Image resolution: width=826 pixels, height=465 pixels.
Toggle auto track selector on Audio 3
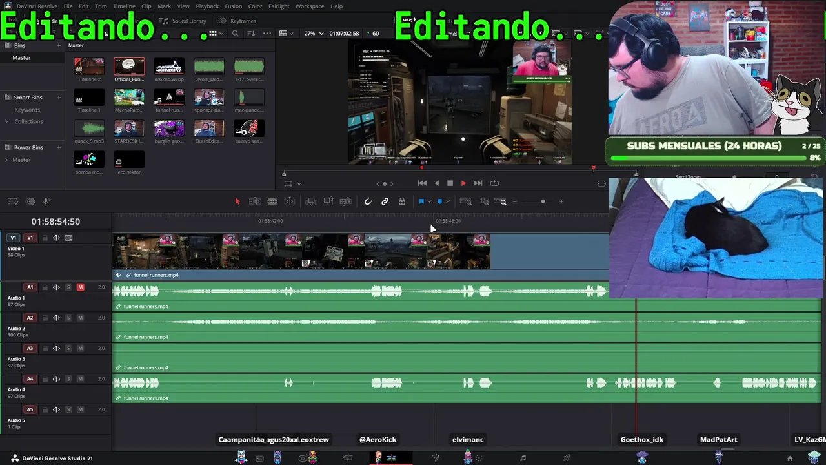point(56,349)
